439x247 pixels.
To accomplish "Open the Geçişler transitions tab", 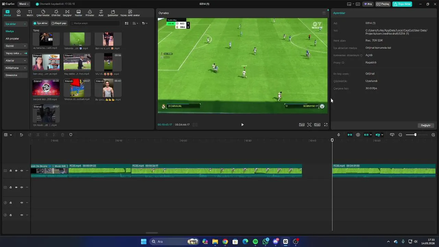I will pos(67,13).
